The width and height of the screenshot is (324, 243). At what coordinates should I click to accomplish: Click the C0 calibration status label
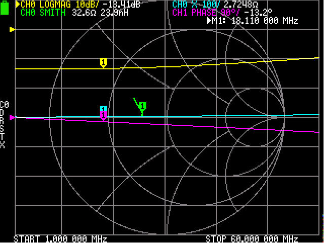tap(4, 104)
